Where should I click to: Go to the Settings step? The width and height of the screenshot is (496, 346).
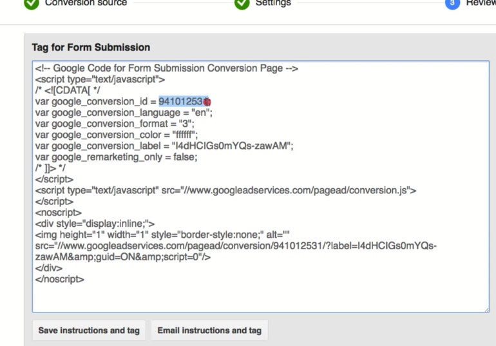(273, 3)
